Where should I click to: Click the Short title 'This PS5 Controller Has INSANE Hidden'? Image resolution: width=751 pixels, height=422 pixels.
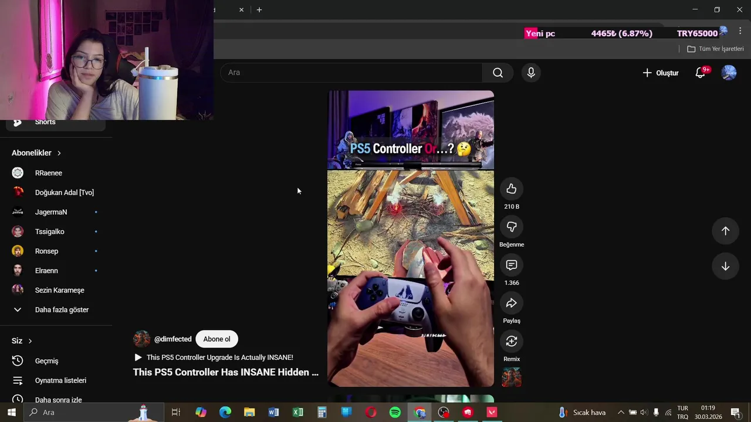click(225, 372)
